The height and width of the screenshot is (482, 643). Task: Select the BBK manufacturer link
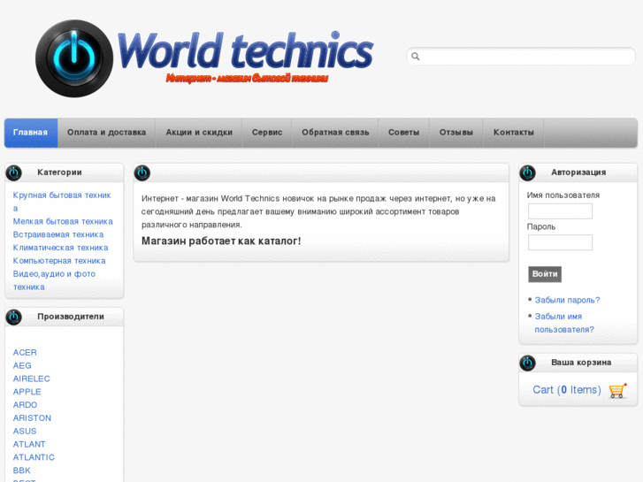(22, 471)
